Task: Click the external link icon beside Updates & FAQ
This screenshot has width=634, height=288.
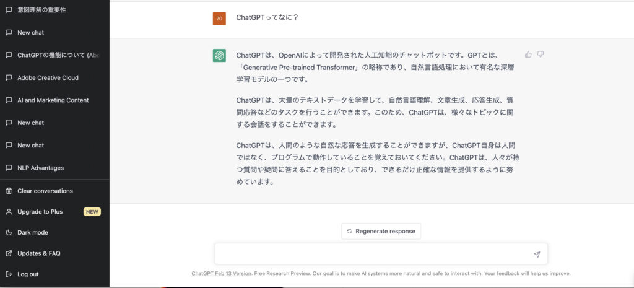Action: click(x=9, y=253)
